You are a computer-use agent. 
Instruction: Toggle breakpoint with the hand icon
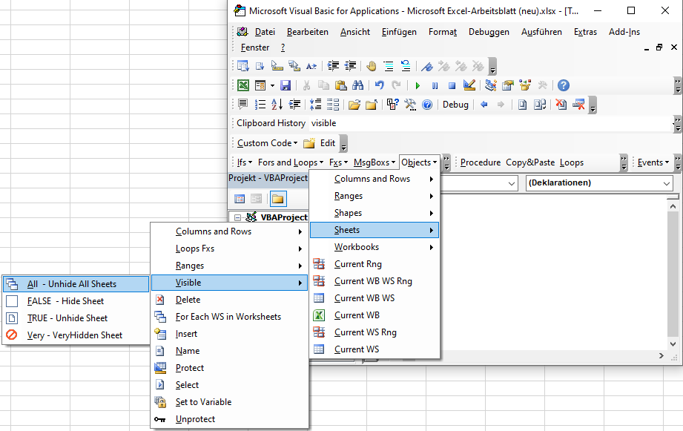(x=371, y=66)
